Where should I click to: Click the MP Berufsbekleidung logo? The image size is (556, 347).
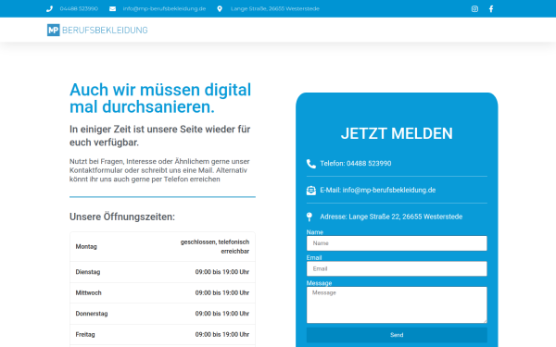click(97, 31)
